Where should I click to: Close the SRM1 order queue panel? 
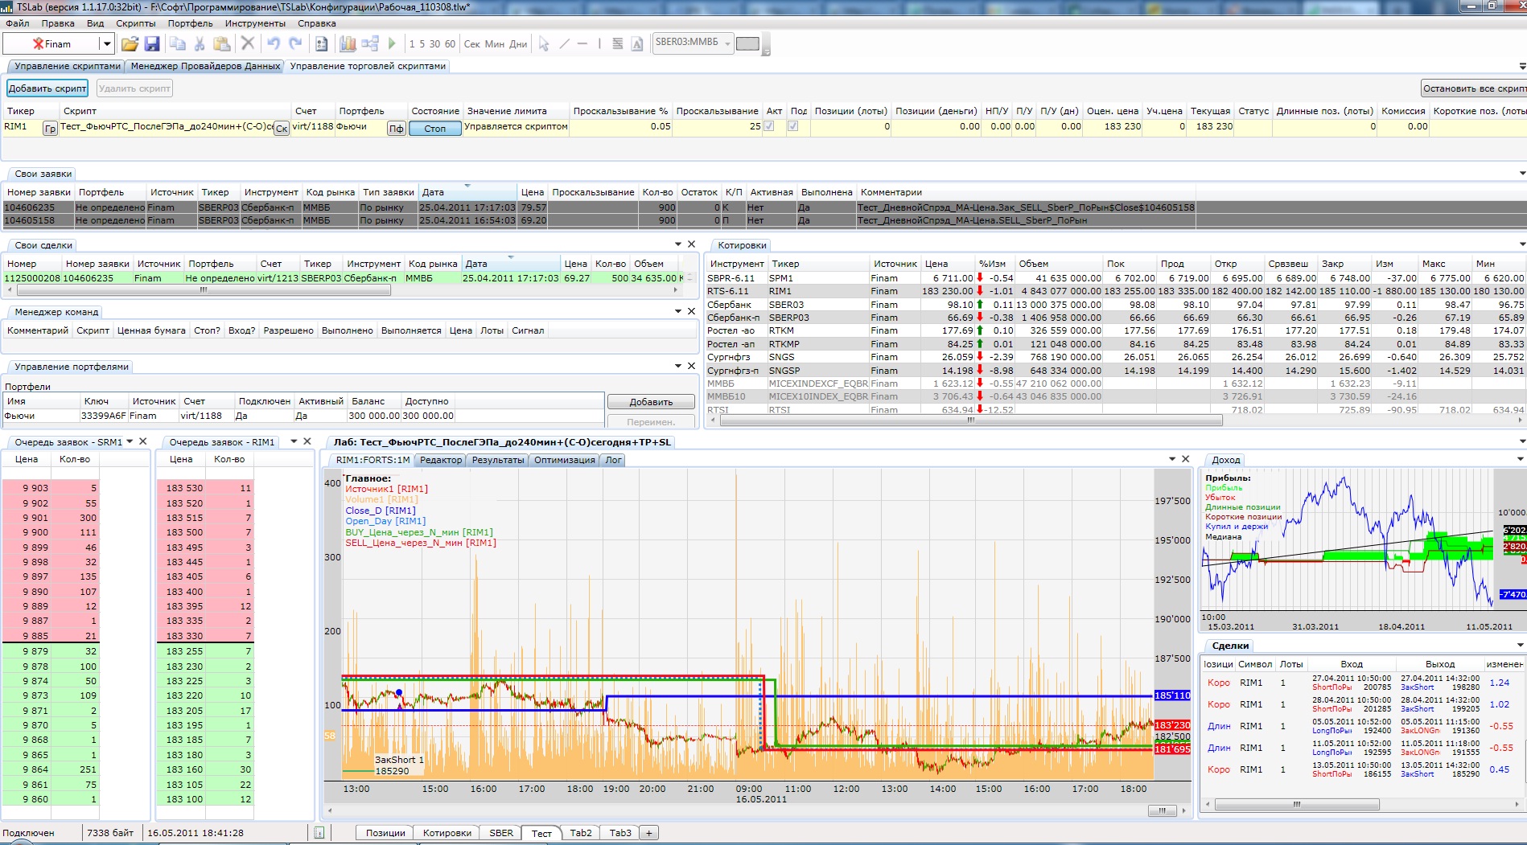143,441
